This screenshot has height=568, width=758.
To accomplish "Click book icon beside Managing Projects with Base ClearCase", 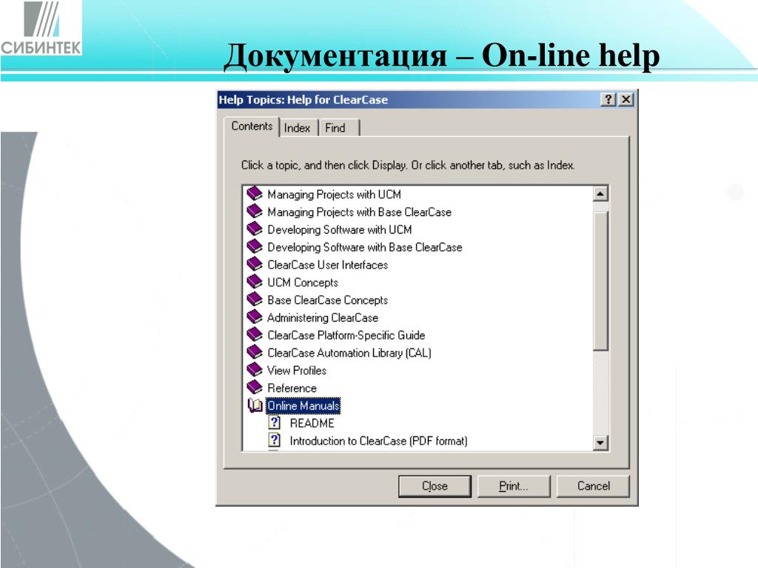I will (255, 212).
